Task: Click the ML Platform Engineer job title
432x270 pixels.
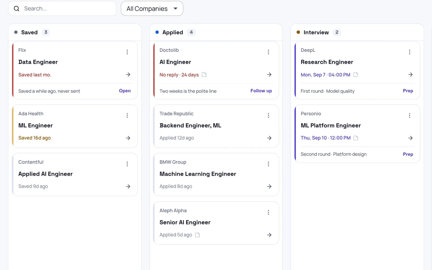Action: coord(331,126)
